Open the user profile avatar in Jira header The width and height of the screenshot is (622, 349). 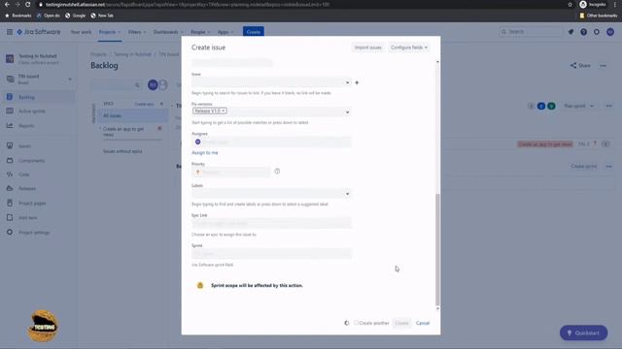point(610,32)
